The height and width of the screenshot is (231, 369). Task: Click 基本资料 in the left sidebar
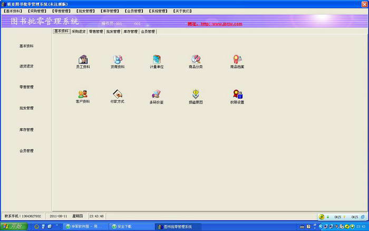tap(26, 46)
